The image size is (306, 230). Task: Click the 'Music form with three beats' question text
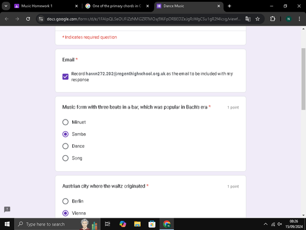coord(135,107)
